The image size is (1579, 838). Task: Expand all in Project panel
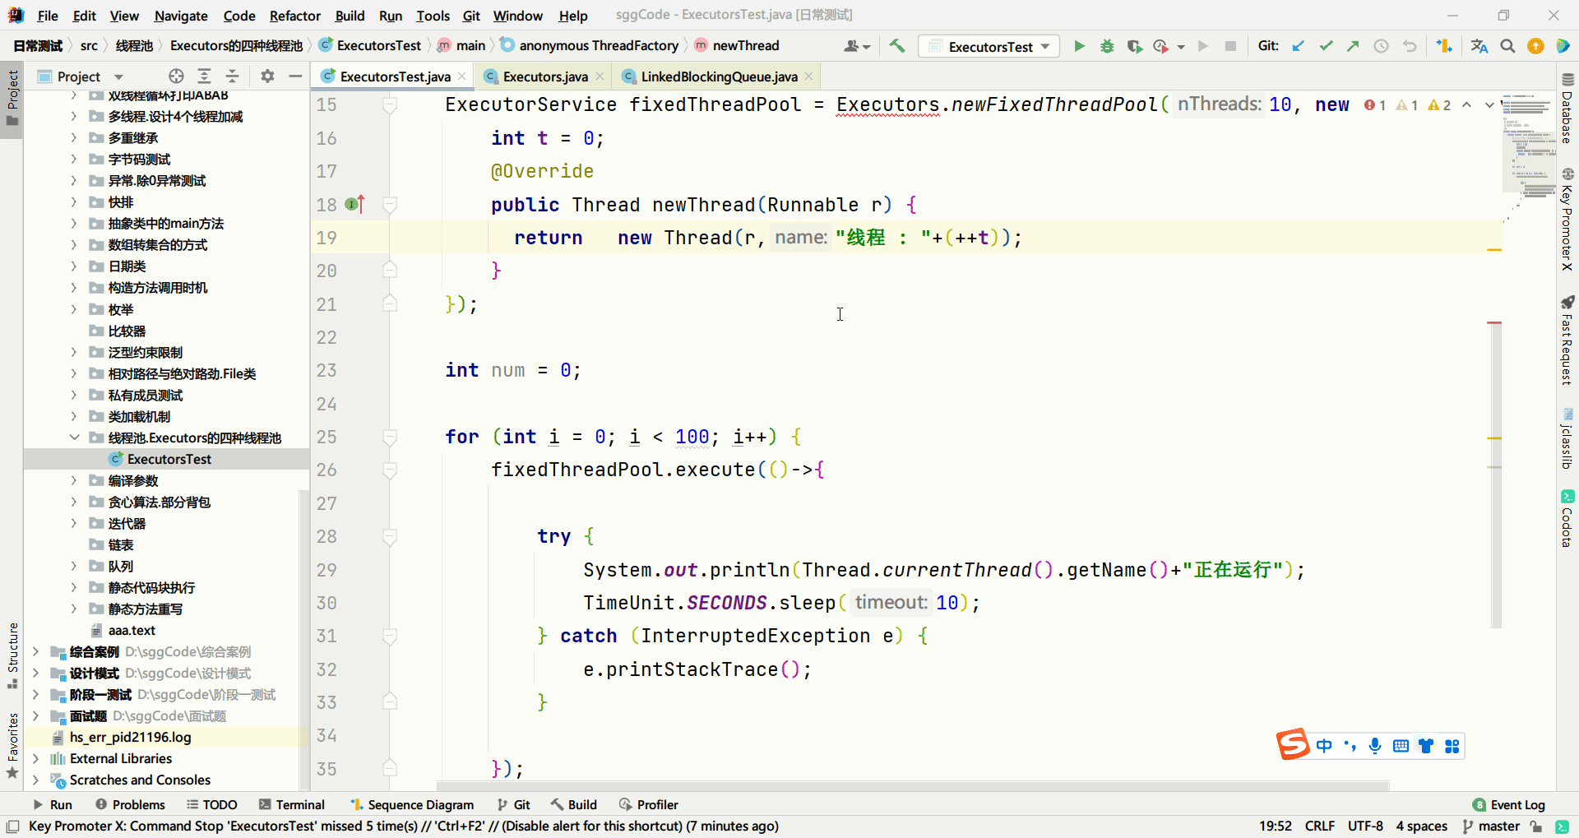204,76
